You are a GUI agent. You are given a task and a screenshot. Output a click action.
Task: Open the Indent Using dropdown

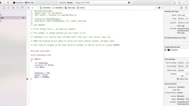pos(183,70)
